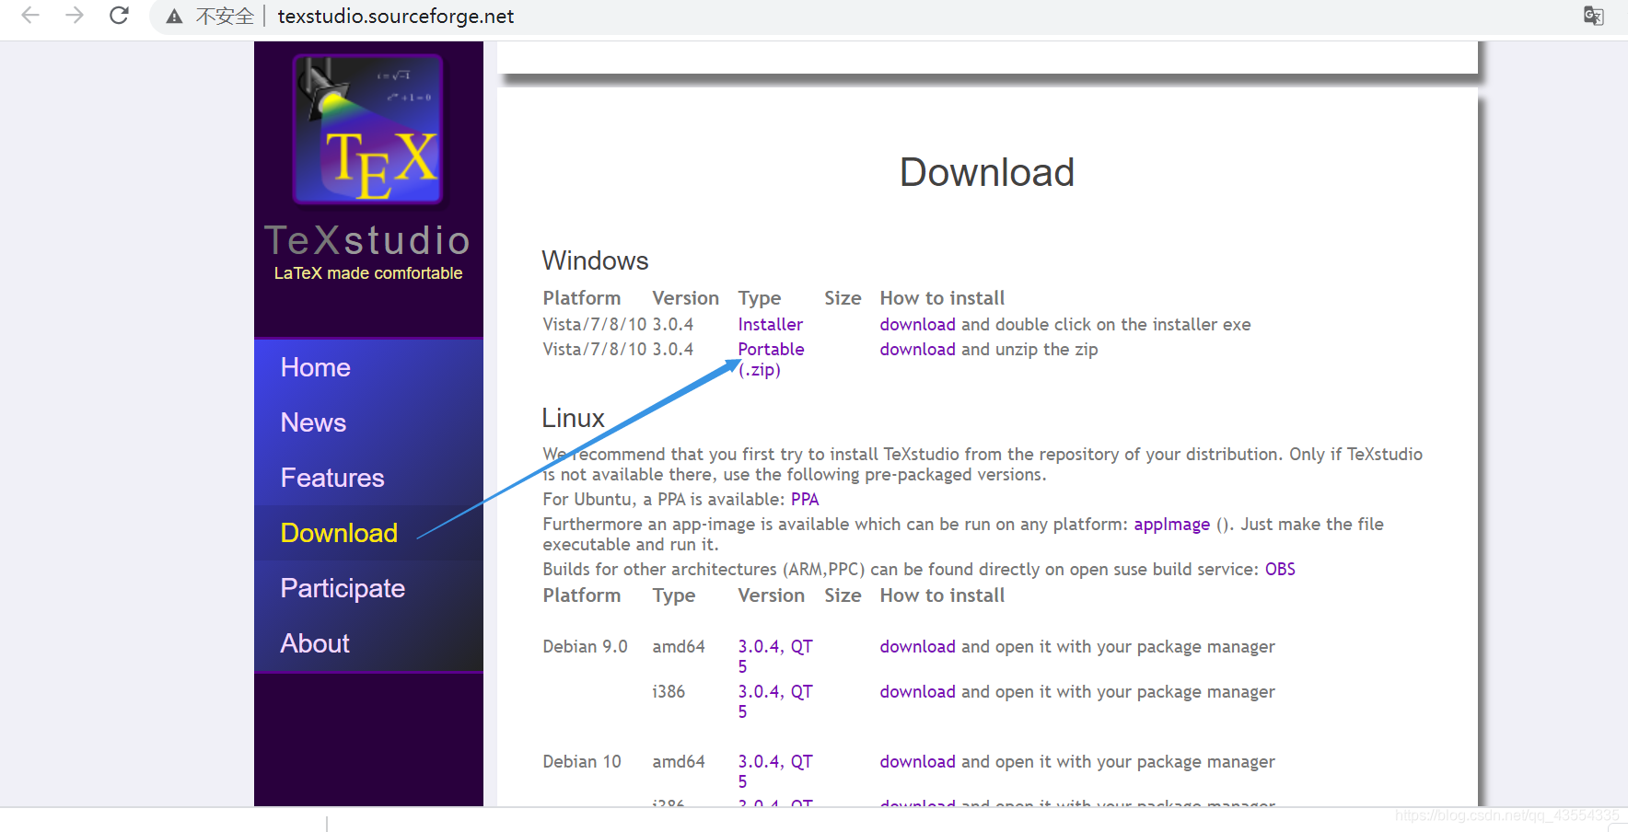The height and width of the screenshot is (832, 1628).
Task: Click the 'LaTeX made comfortable' tagline
Action: 368,273
